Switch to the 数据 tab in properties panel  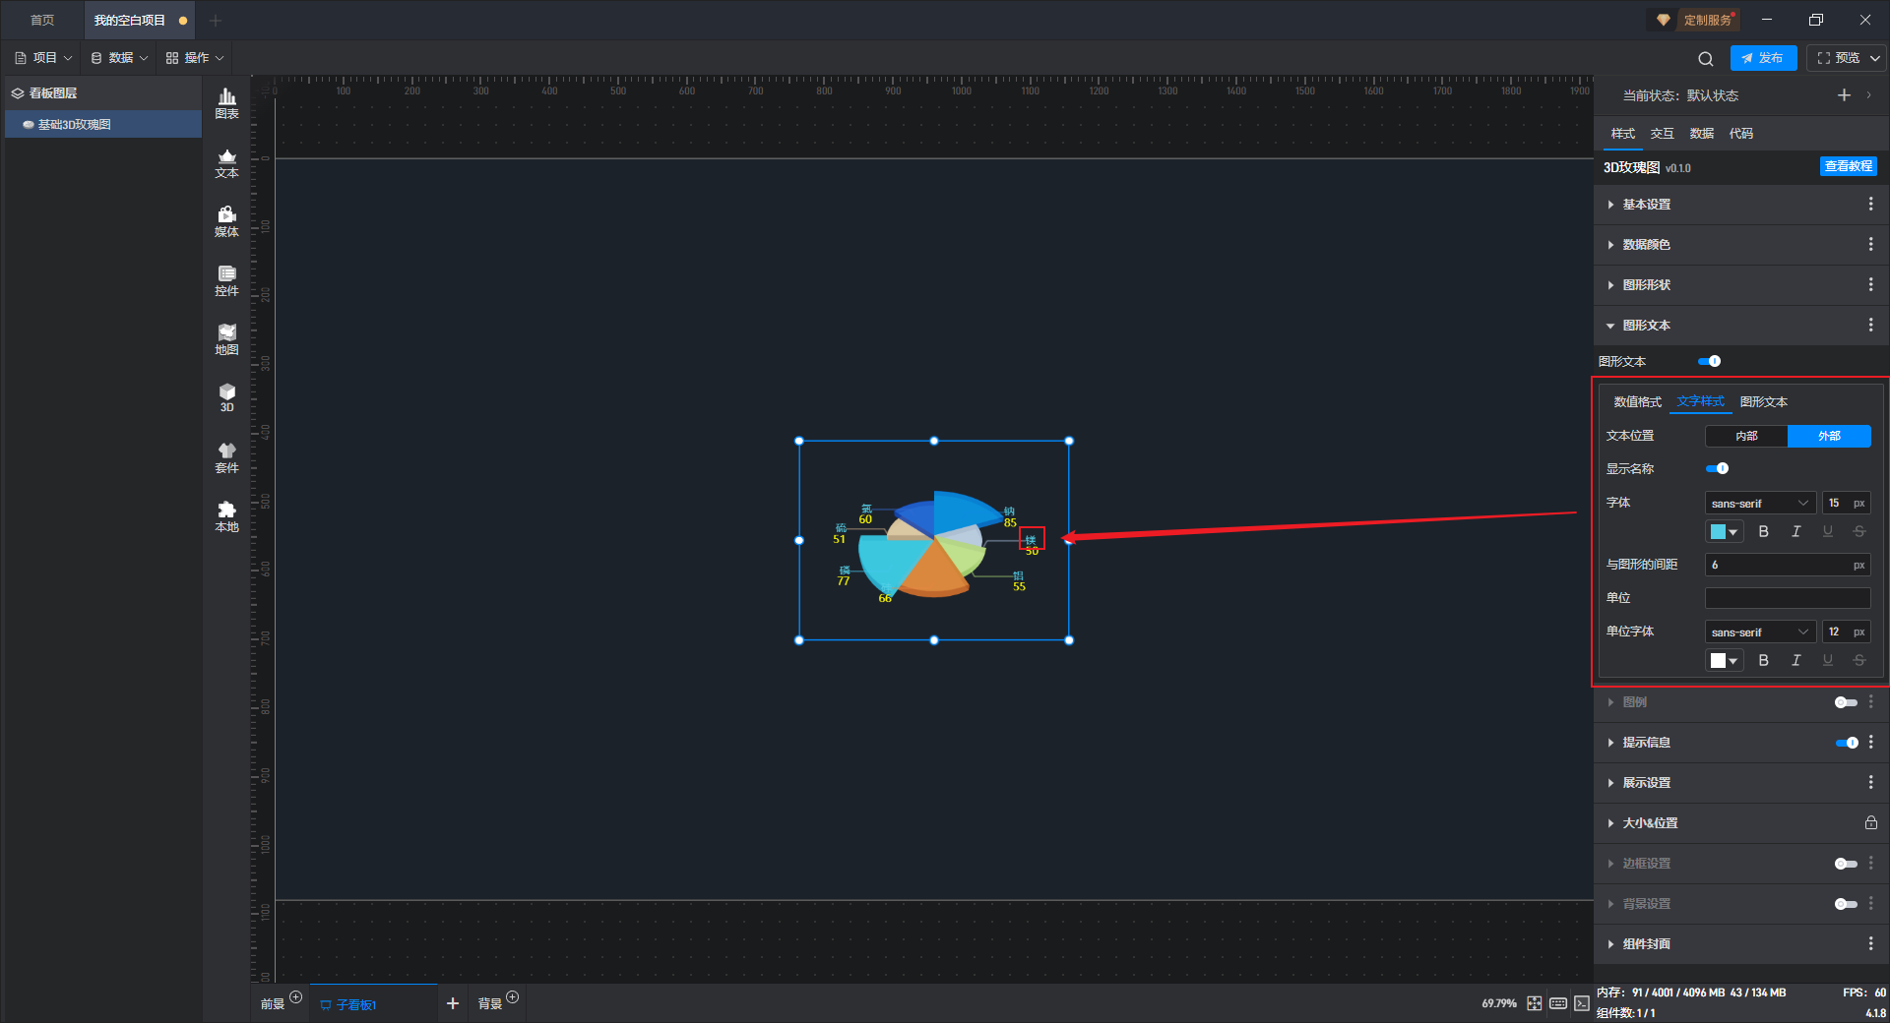coord(1702,133)
